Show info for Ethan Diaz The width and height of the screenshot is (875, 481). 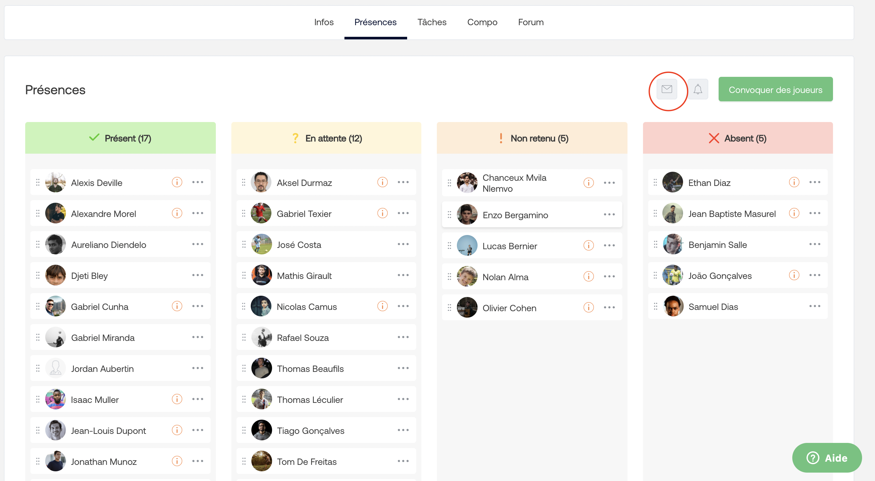tap(794, 182)
